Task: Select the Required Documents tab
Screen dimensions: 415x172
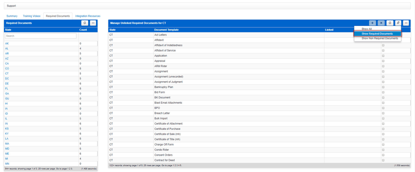Action: point(58,16)
